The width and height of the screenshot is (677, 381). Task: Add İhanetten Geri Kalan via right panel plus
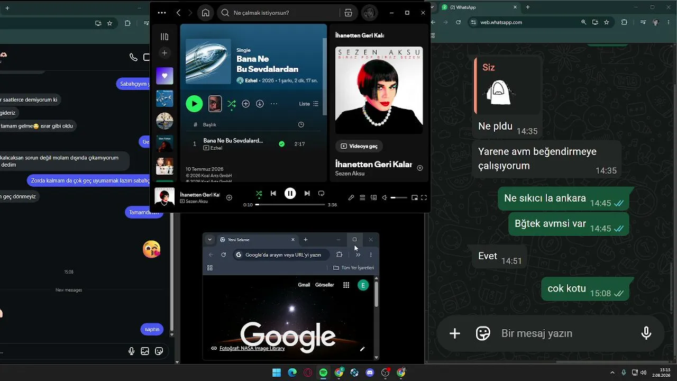(x=420, y=168)
